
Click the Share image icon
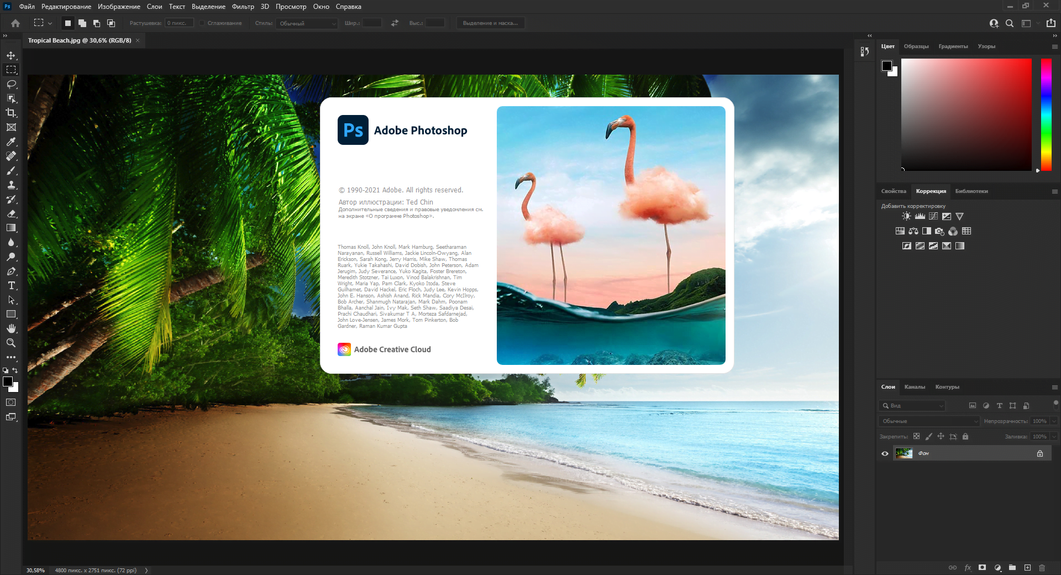(1051, 23)
